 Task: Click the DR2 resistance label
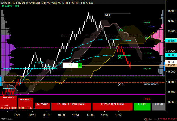pos(120,30)
